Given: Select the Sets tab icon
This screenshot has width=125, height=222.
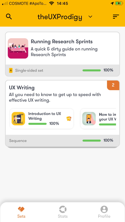Looking at the screenshot, I should (x=21, y=209).
